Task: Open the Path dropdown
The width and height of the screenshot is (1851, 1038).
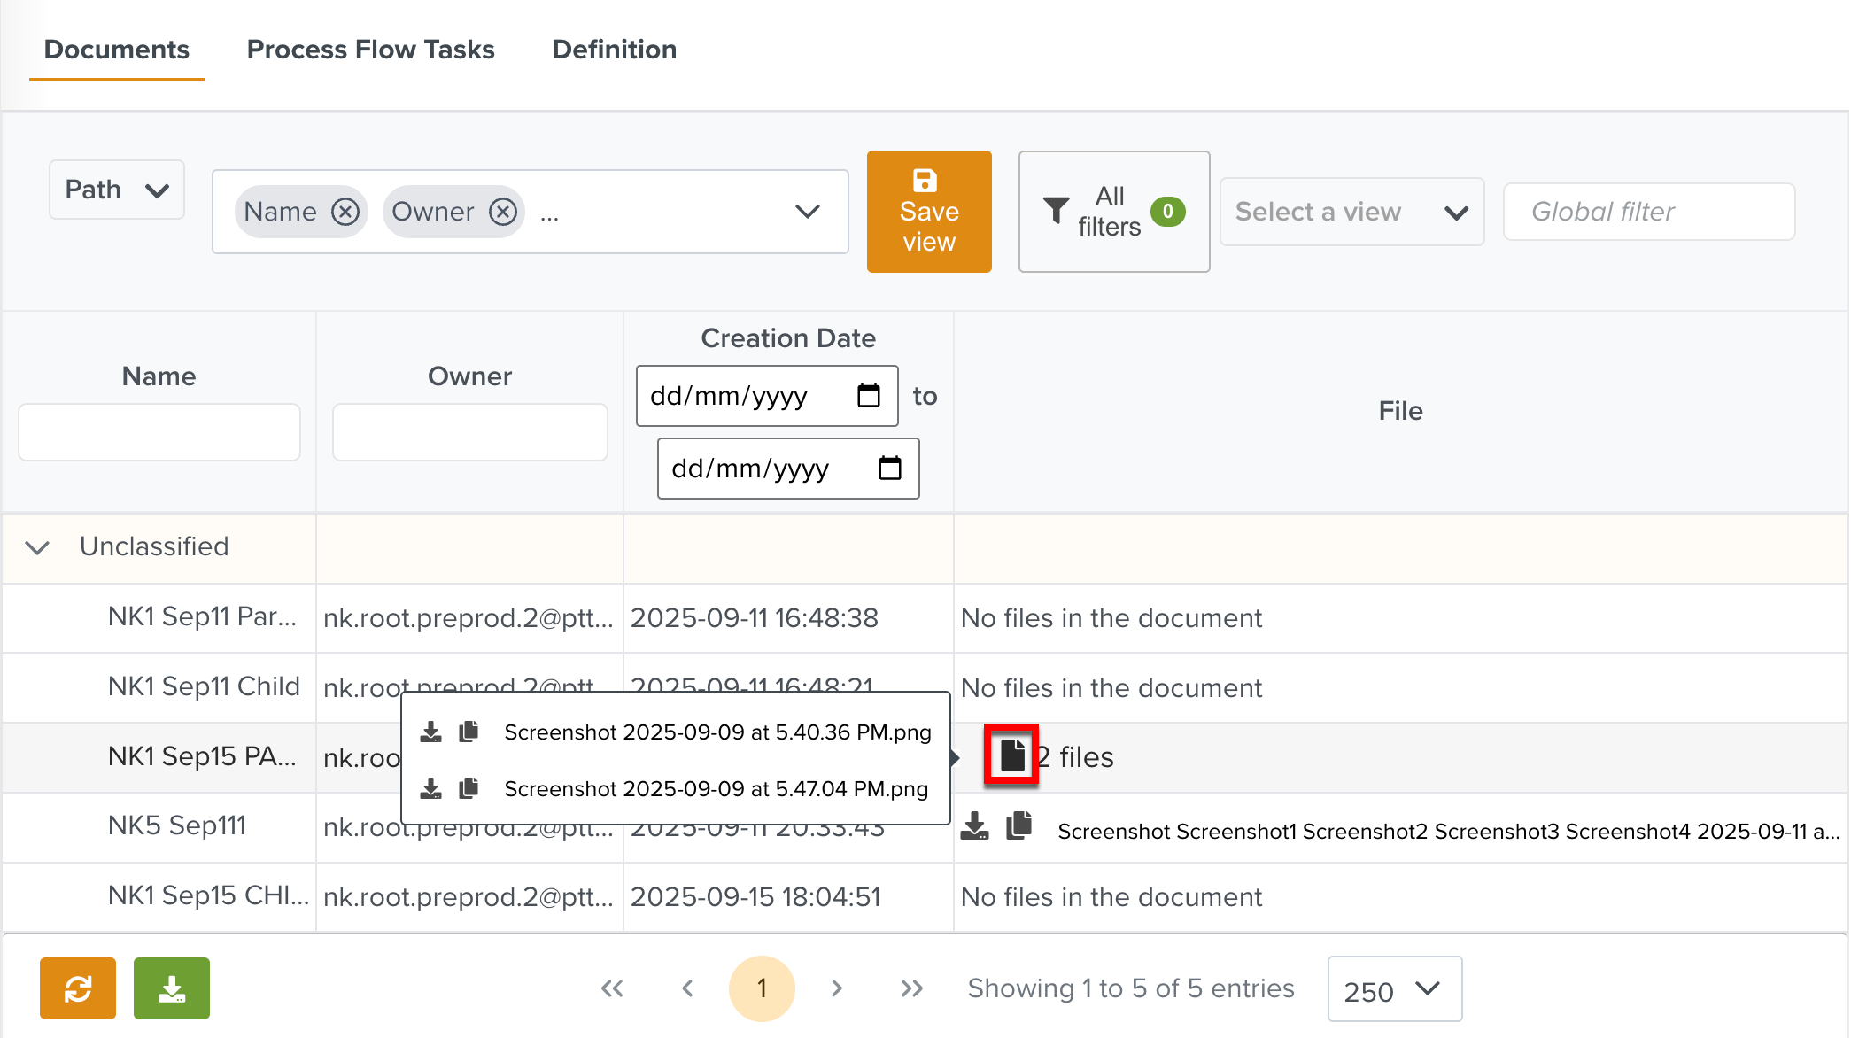Action: click(117, 190)
